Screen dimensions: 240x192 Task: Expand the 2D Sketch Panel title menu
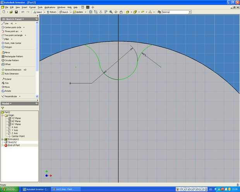pos(13,19)
